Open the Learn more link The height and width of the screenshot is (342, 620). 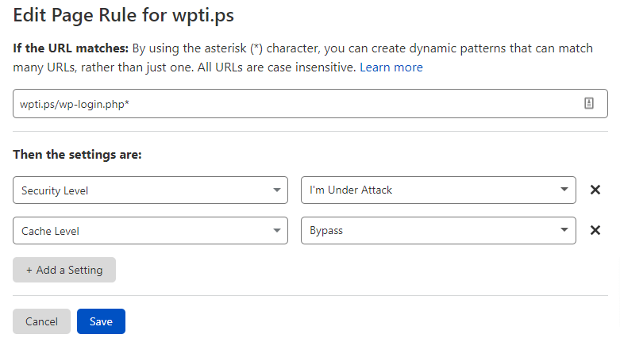pos(391,67)
